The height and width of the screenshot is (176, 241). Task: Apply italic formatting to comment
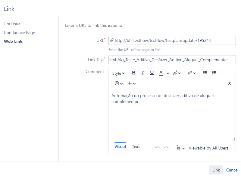click(143, 73)
